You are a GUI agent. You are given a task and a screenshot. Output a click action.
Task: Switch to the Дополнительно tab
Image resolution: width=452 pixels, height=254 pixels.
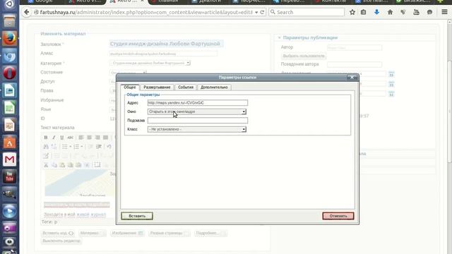[214, 87]
